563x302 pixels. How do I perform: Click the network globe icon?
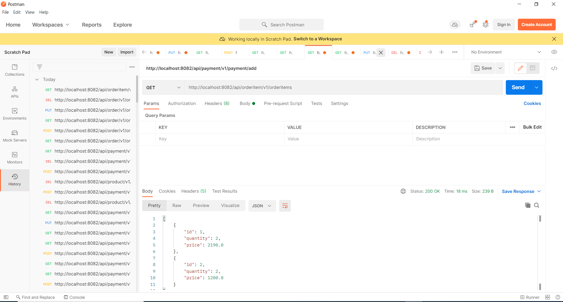403,191
